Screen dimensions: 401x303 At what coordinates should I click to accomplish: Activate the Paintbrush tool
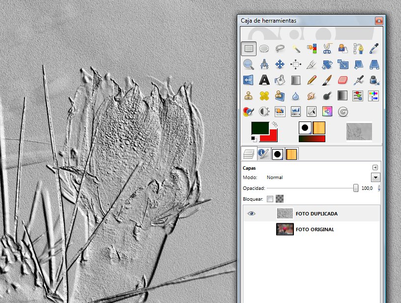tap(327, 79)
